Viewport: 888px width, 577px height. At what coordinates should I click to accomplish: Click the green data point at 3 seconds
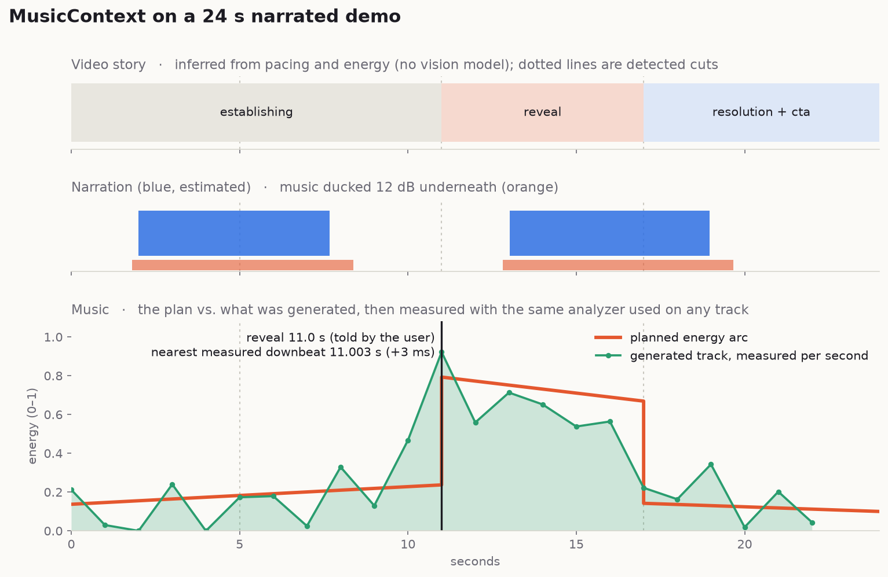click(x=172, y=484)
